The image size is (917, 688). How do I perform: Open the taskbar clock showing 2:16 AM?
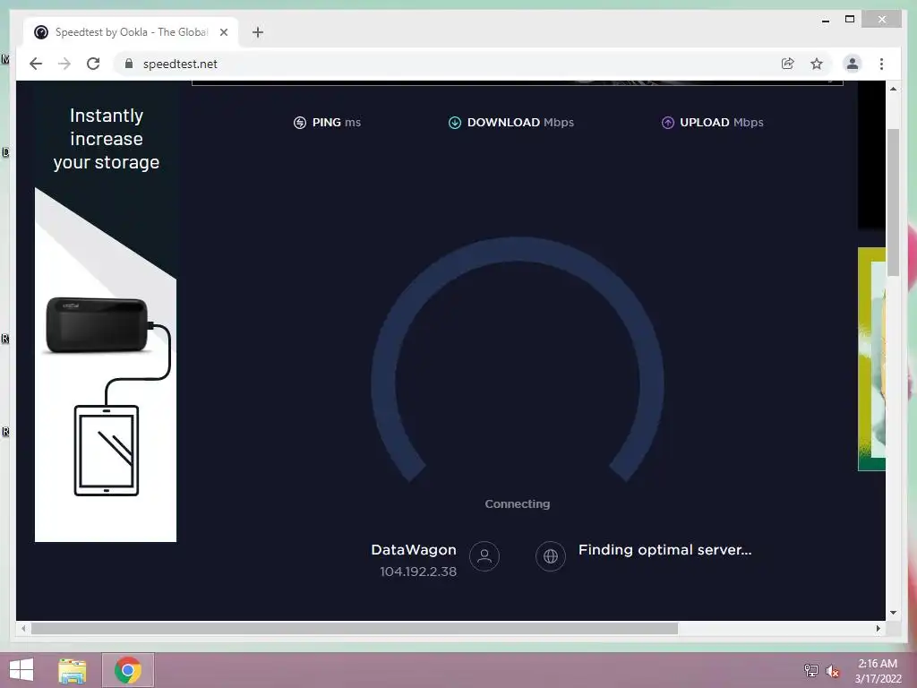878,671
